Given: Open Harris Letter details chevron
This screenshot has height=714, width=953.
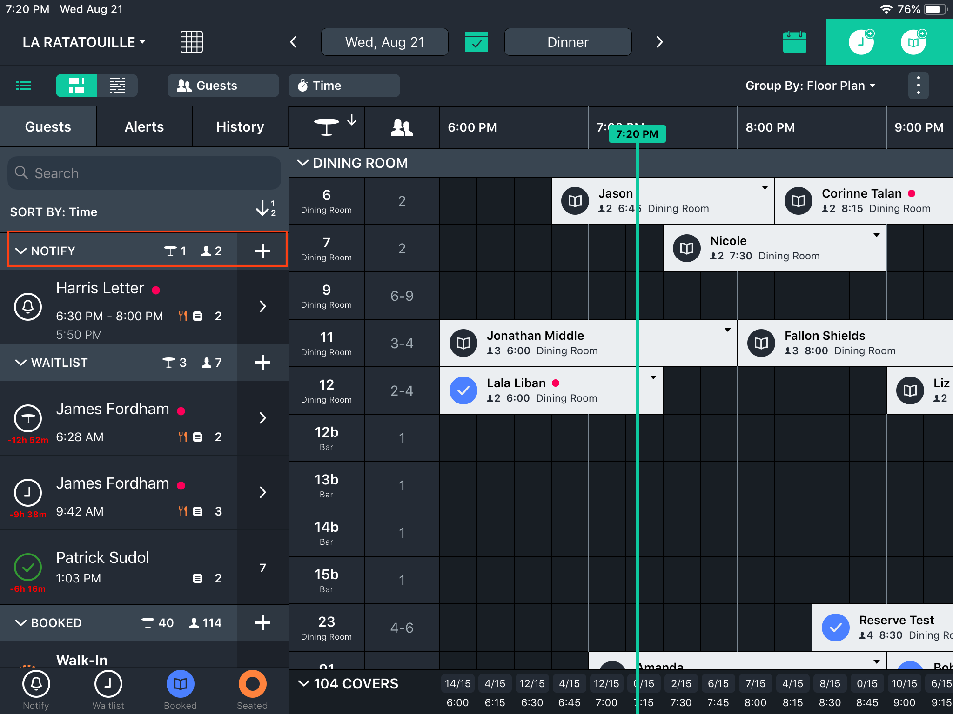Looking at the screenshot, I should [x=263, y=307].
